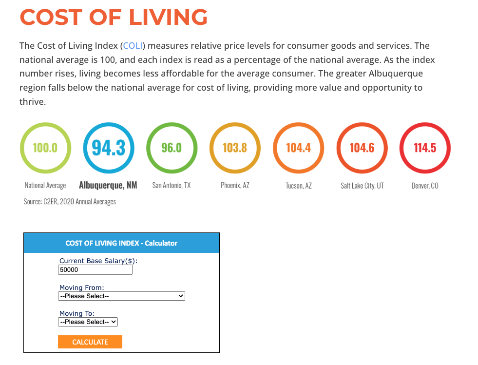478x365 pixels.
Task: Click the Current Base Salary input field
Action: (x=95, y=270)
